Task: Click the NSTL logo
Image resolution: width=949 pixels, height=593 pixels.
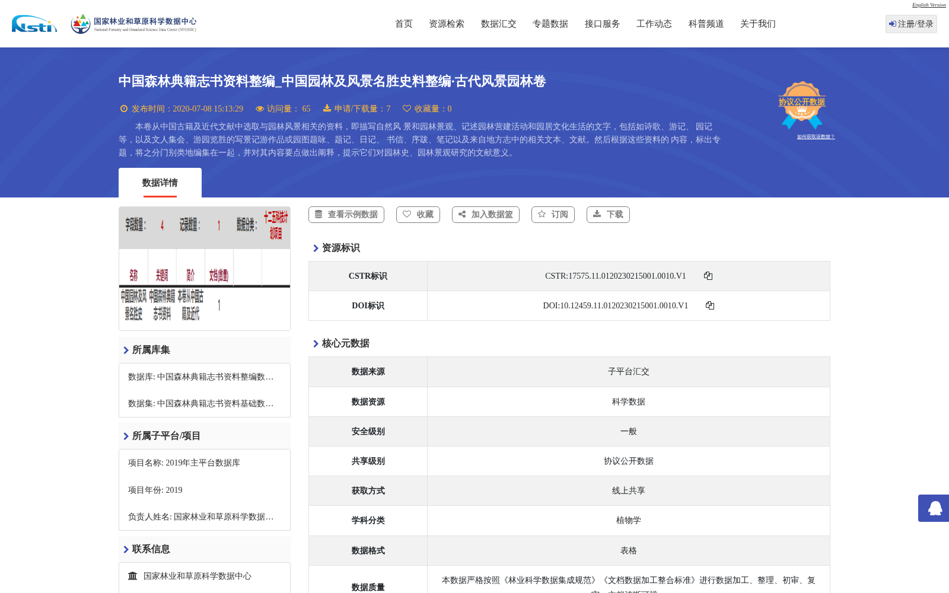Action: point(34,24)
